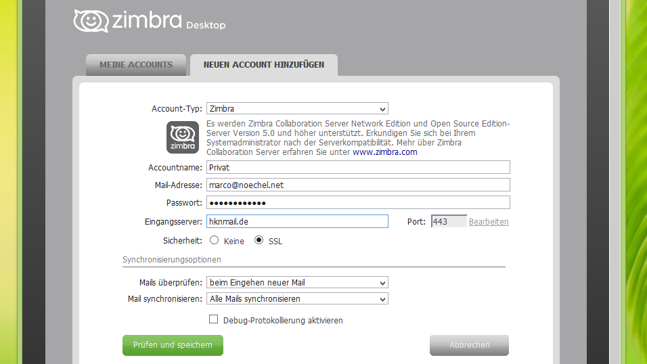The width and height of the screenshot is (647, 364).
Task: Click the Zimbra Desktop logo in header
Action: pyautogui.click(x=149, y=21)
